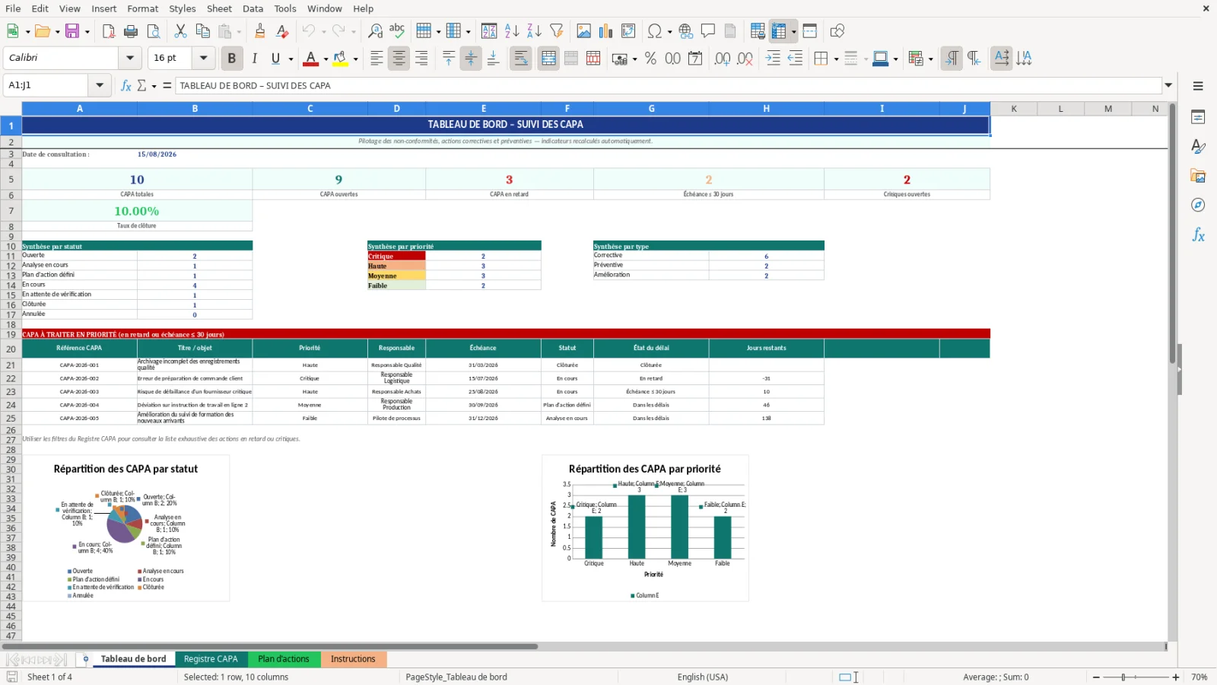Screen dimensions: 1217x685
Task: Toggle Align Right button
Action: tap(421, 58)
